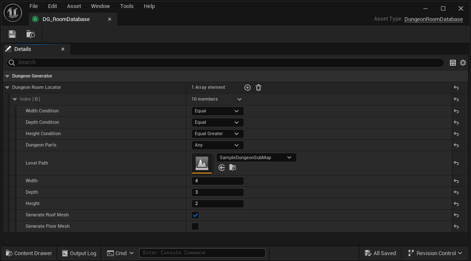Focus the Enter Console Command field
This screenshot has height=261, width=471.
[x=202, y=253]
